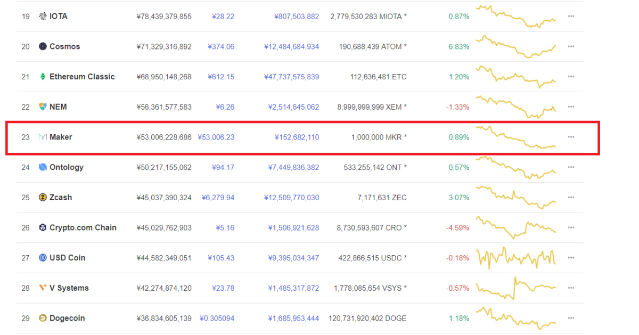Click IOTA market cap ¥78,439,379,855
The height and width of the screenshot is (335, 639).
tap(164, 17)
